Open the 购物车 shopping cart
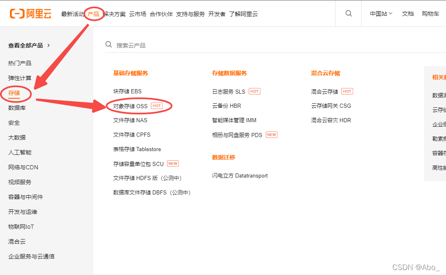 [430, 13]
